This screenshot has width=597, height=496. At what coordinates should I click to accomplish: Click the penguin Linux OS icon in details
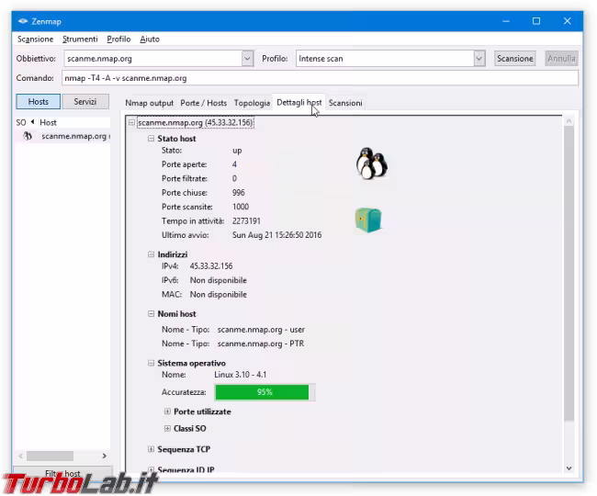click(x=372, y=163)
